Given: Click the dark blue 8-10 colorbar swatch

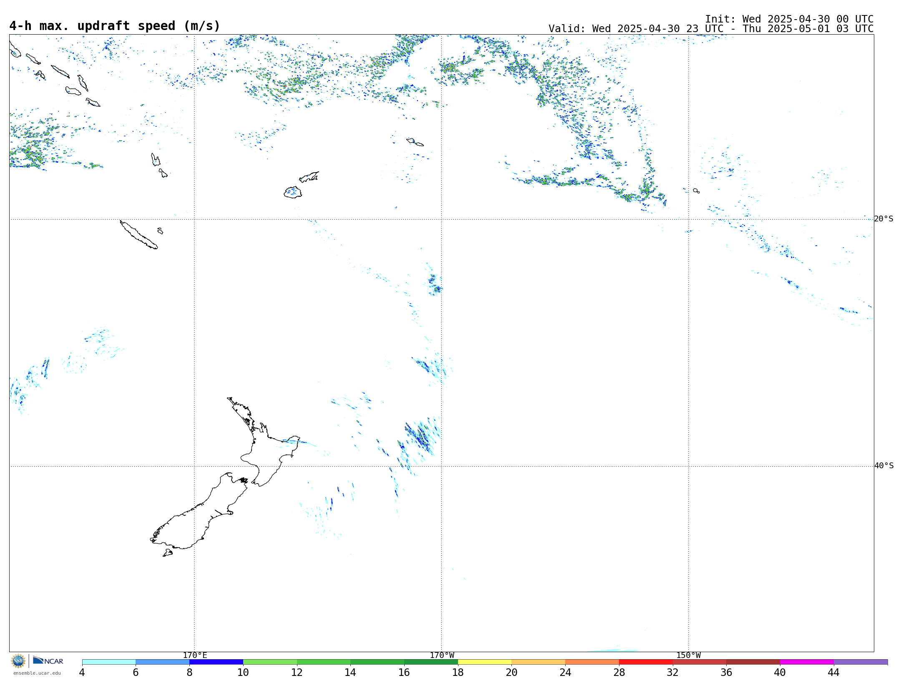Looking at the screenshot, I should 216,662.
